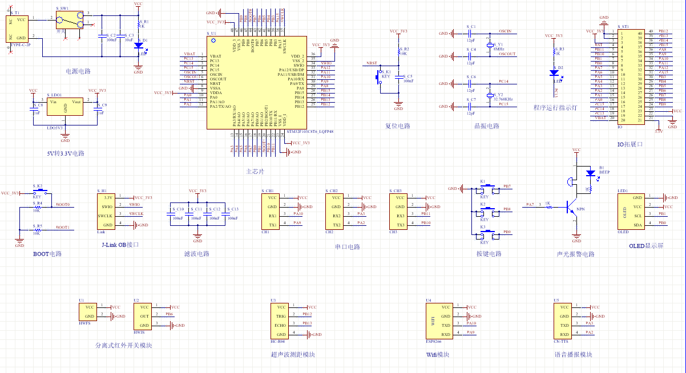Select the S_R3 1K LED resistor
Screen dimensions: 686x373
pyautogui.click(x=554, y=52)
